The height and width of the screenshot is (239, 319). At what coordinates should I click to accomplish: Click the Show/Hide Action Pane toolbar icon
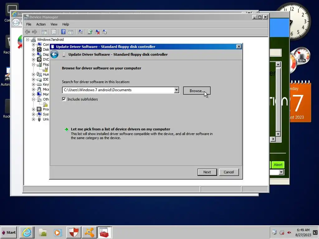(71, 32)
